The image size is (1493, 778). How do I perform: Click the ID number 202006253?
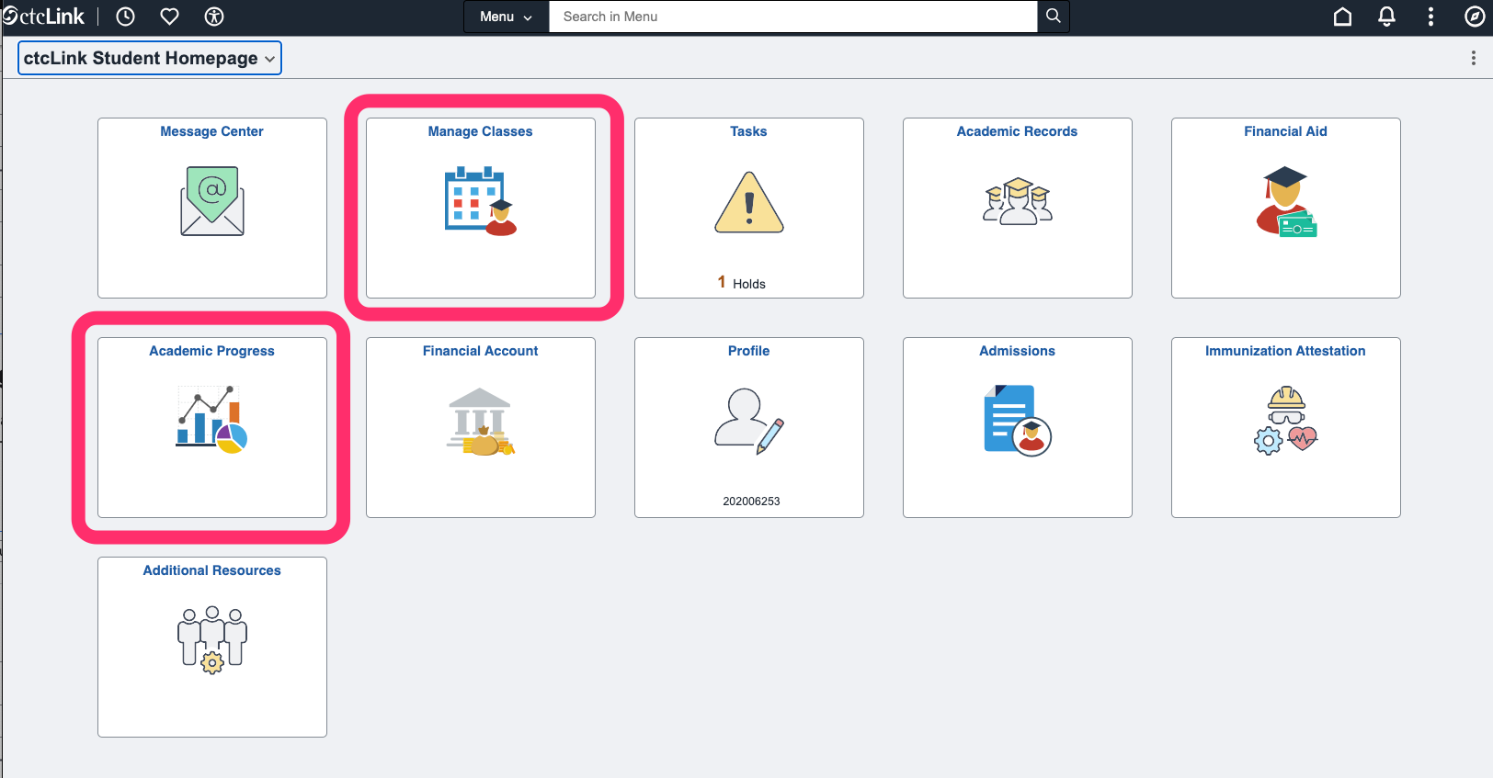[751, 502]
